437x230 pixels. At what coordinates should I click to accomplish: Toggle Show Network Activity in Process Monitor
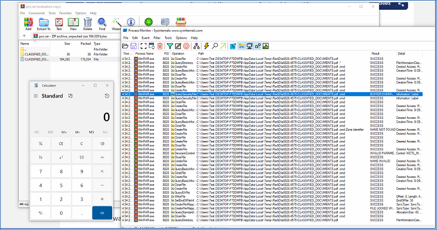pyautogui.click(x=249, y=46)
